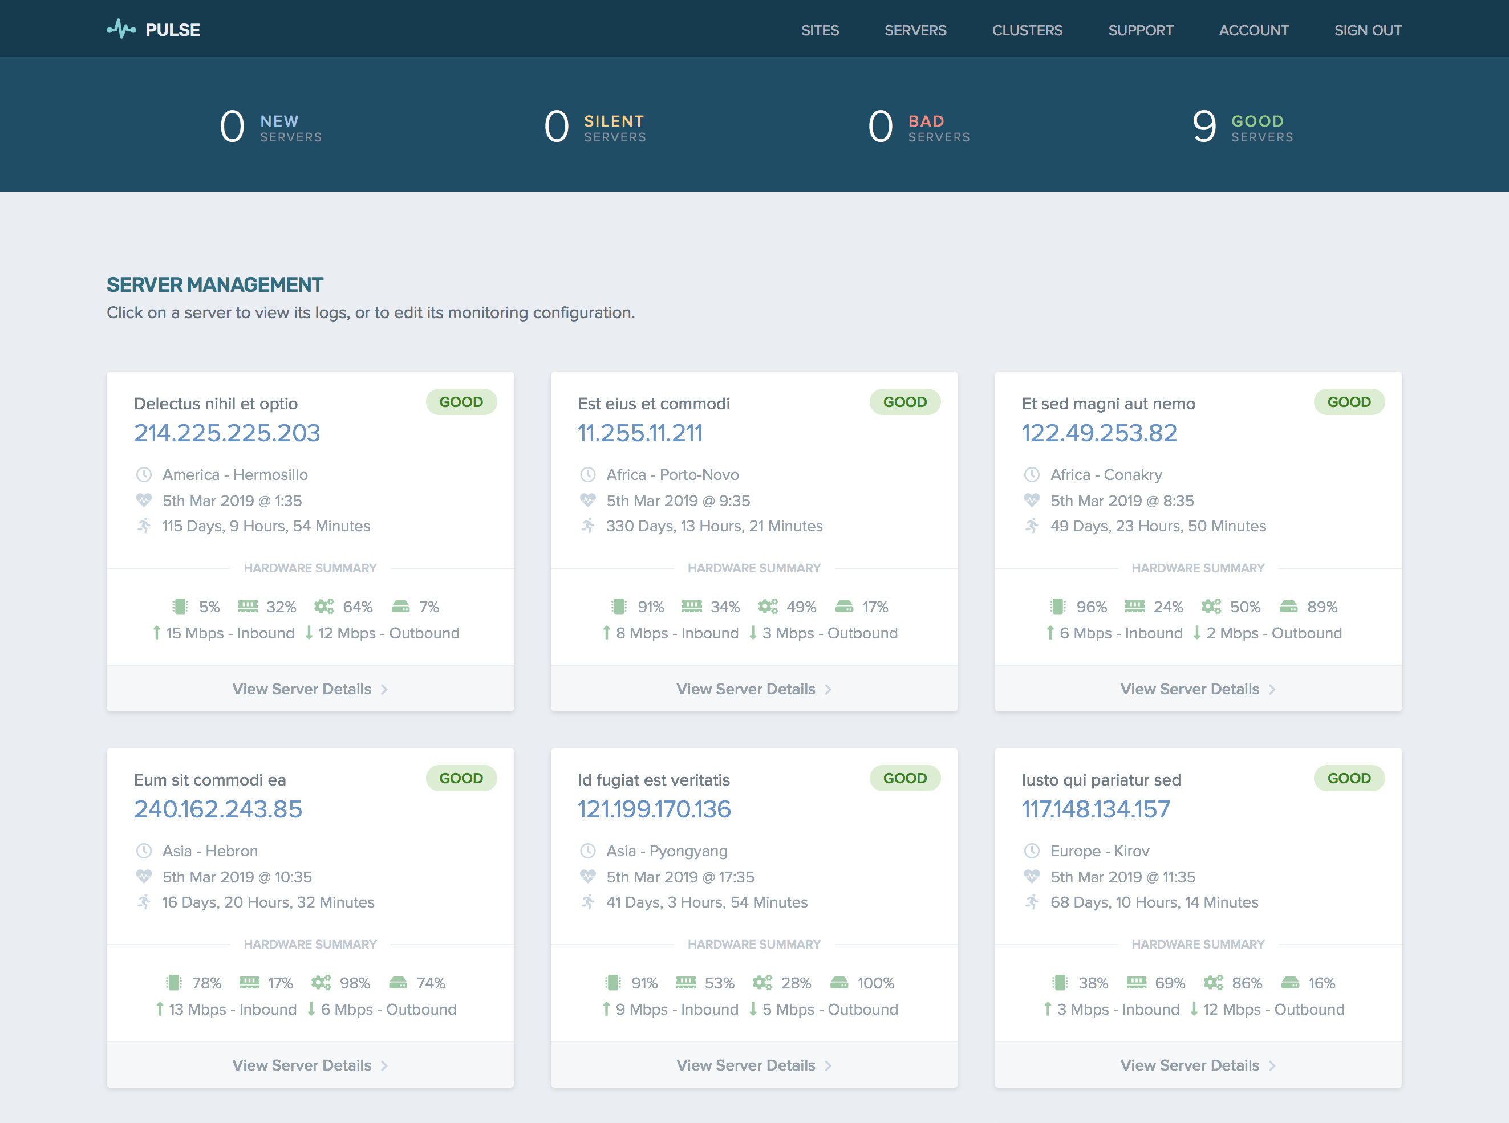Click the CPU chip icon on the 214.225.225.203 card
The width and height of the screenshot is (1509, 1123).
point(180,607)
